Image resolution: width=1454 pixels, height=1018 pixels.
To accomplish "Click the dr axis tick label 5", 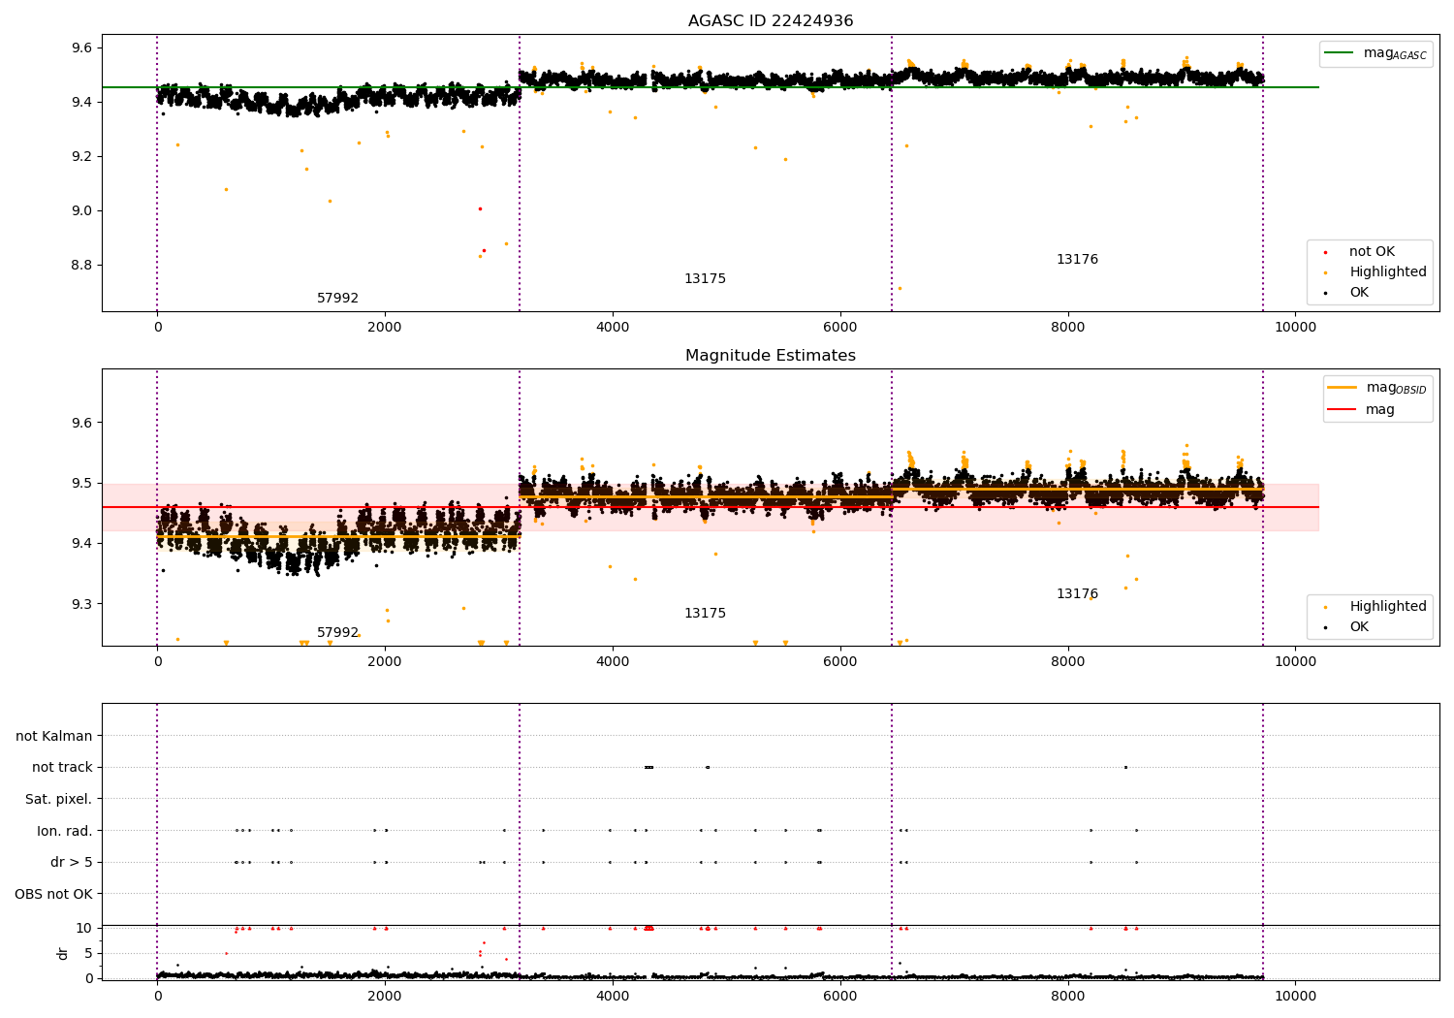I will (x=89, y=953).
